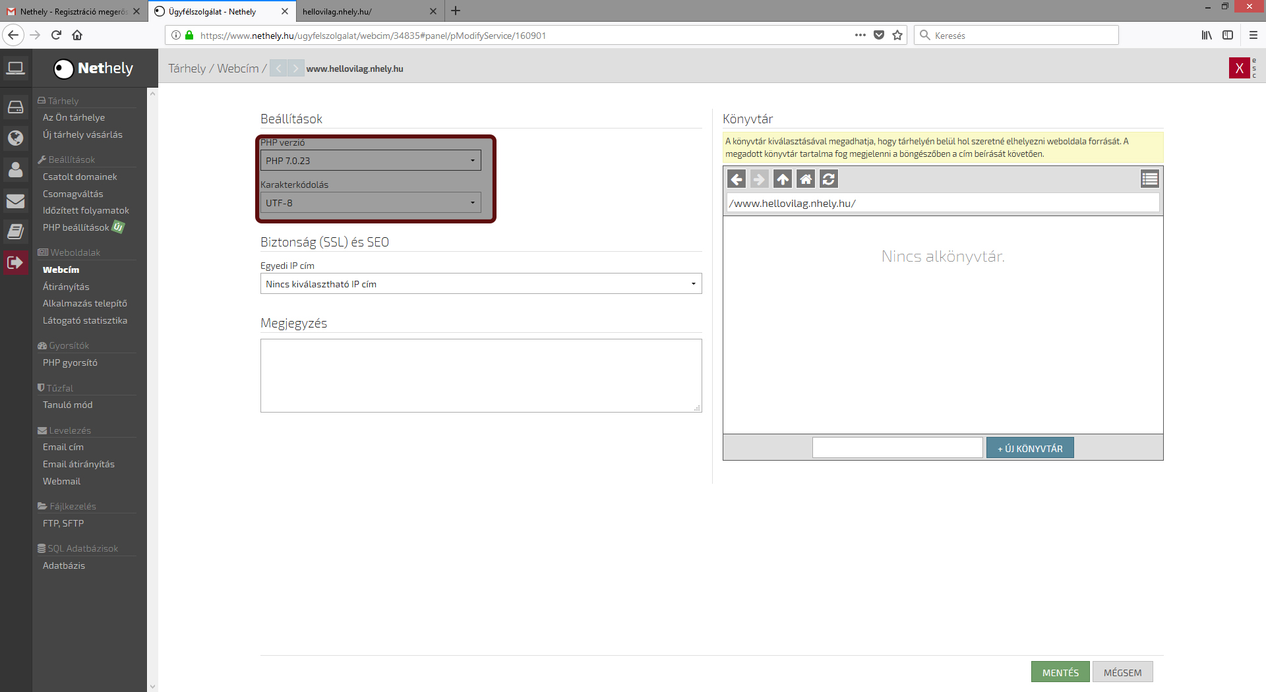The height and width of the screenshot is (692, 1266).
Task: Open the PHP verzió dropdown
Action: tap(371, 161)
